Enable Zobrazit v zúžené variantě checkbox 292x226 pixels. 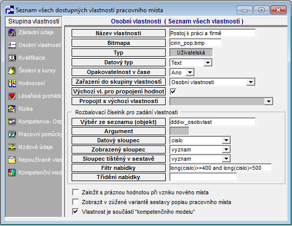pyautogui.click(x=75, y=202)
